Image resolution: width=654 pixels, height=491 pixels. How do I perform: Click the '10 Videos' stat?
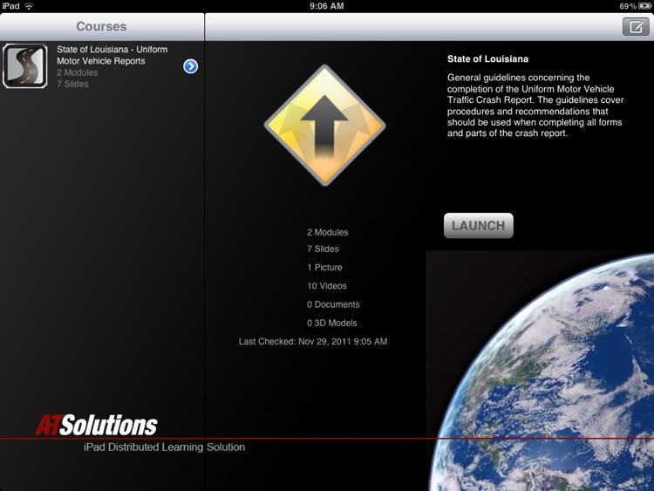click(327, 286)
